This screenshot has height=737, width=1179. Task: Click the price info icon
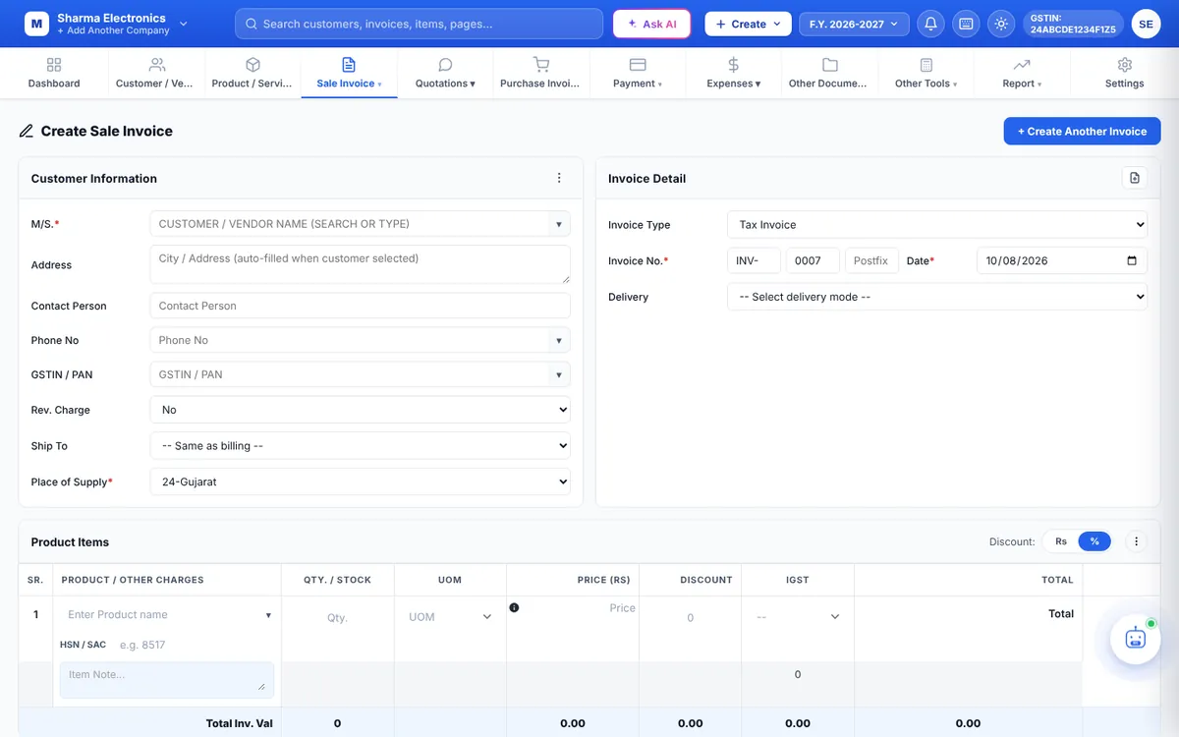tap(514, 607)
